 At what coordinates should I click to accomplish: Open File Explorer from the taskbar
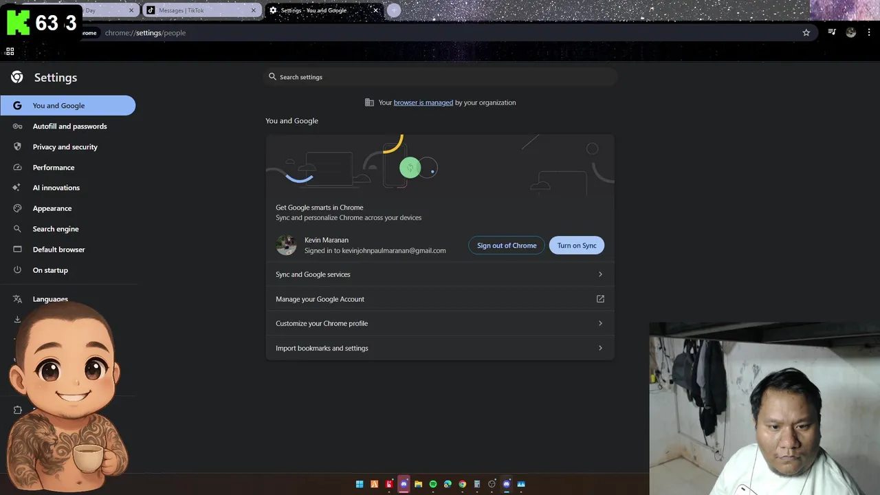(418, 484)
